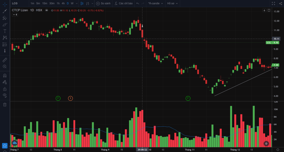Select the trend line drawing tool

pos(5,11)
